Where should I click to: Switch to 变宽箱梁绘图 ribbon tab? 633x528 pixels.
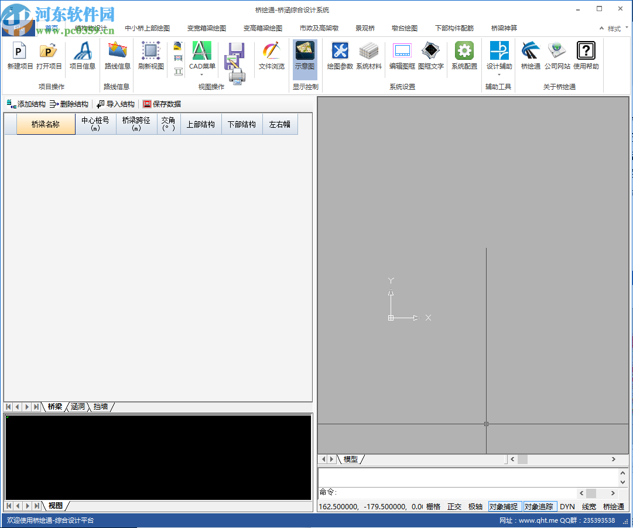coord(207,28)
